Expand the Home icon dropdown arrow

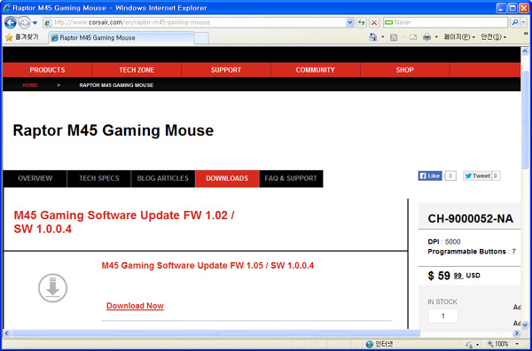[383, 37]
